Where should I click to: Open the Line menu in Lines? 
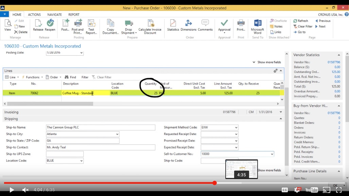pyautogui.click(x=12, y=77)
